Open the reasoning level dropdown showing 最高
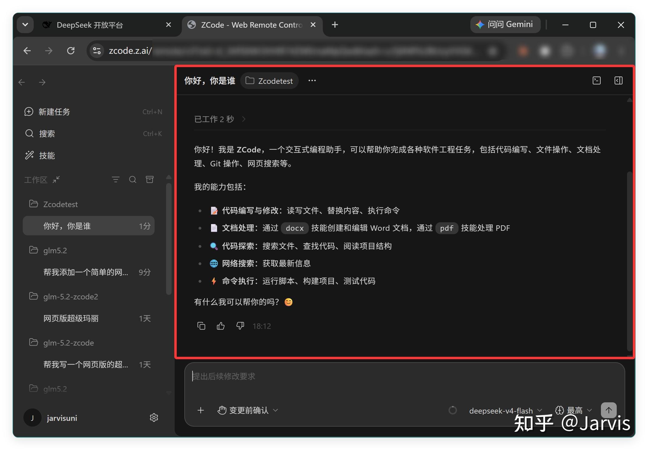The height and width of the screenshot is (450, 648). pos(574,411)
